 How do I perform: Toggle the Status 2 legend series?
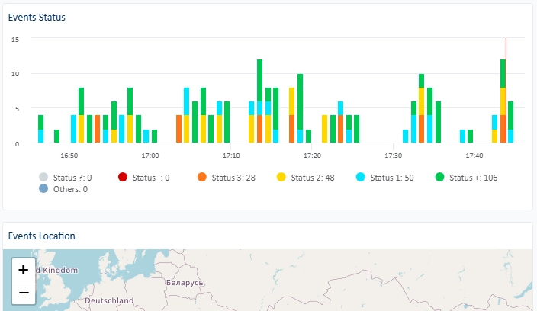(x=305, y=178)
